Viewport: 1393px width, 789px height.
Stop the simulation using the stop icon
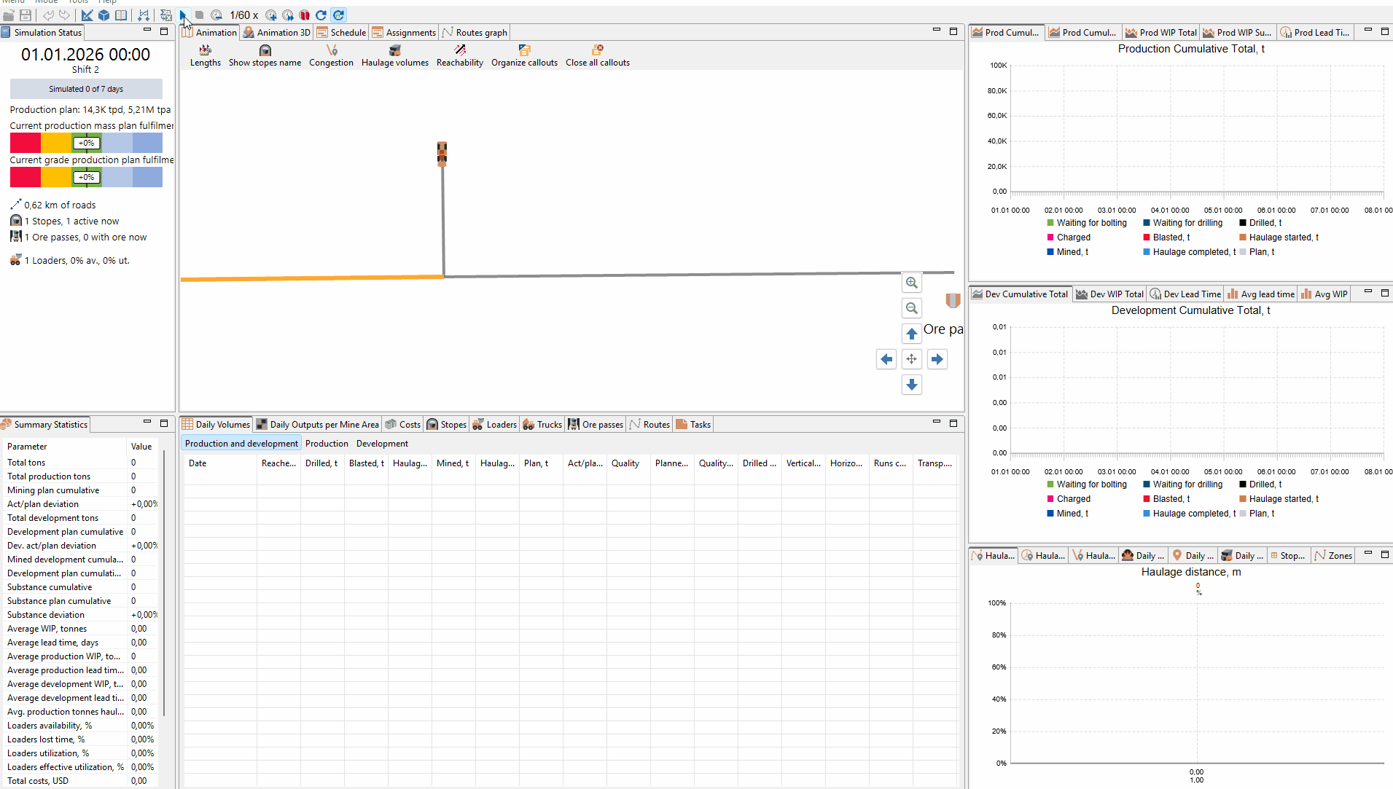pos(200,15)
